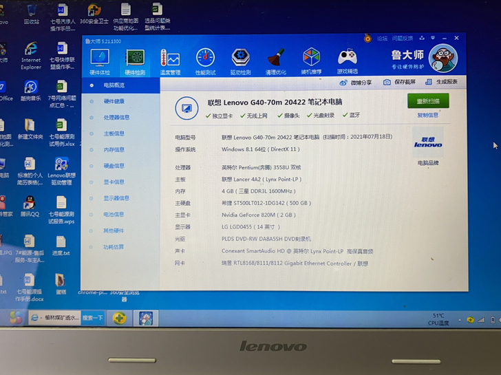Click 生成报表 to generate report
This screenshot has width=501, height=375.
coord(442,81)
